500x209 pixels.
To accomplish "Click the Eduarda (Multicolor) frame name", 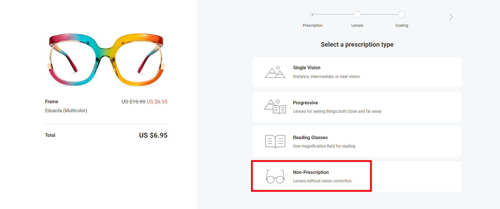I will click(66, 110).
